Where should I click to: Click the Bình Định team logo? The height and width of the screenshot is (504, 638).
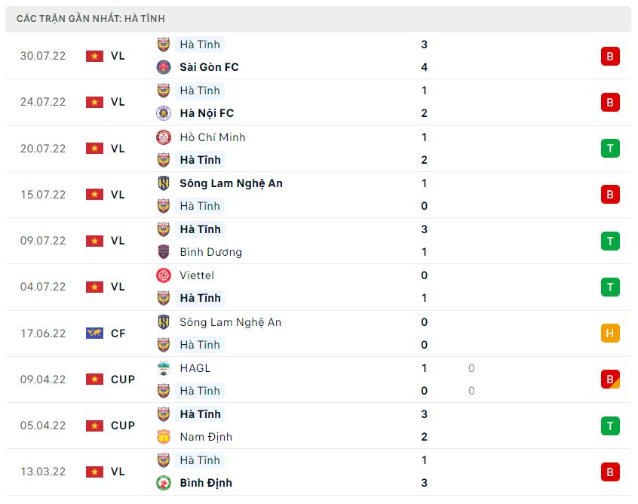(x=164, y=483)
